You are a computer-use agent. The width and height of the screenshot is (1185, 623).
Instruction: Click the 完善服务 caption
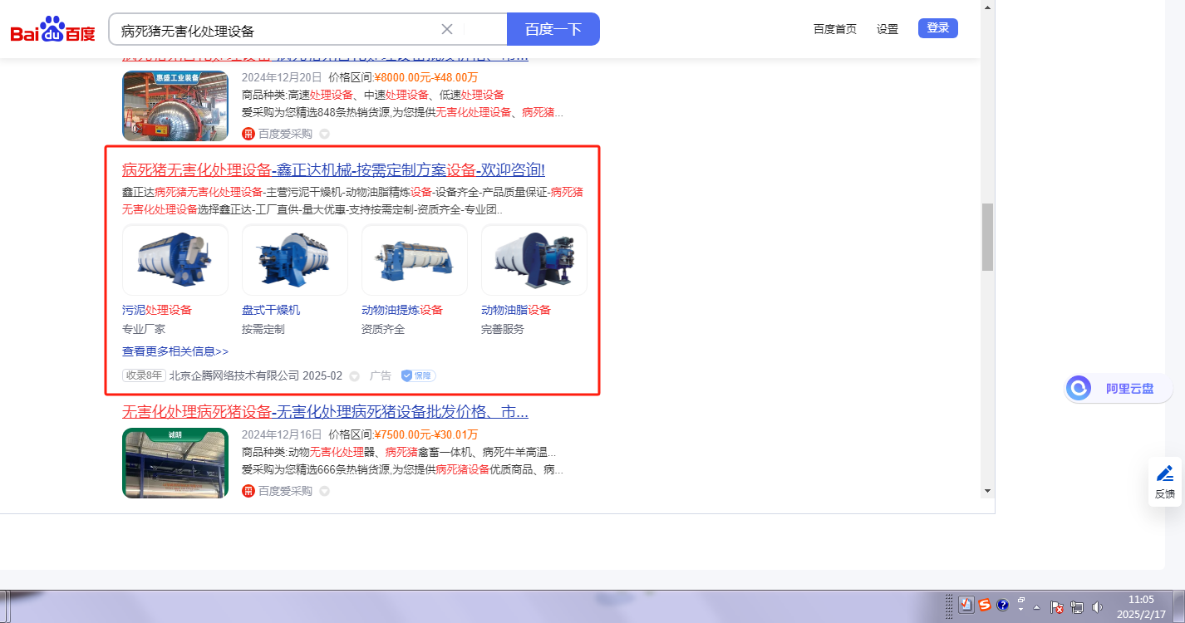click(x=503, y=329)
